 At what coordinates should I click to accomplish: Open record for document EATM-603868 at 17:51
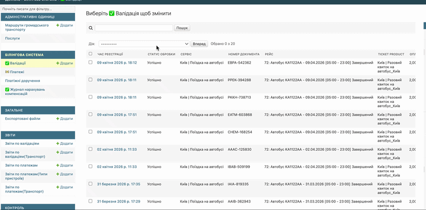pyautogui.click(x=117, y=115)
